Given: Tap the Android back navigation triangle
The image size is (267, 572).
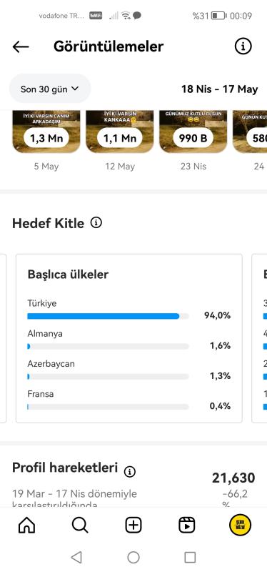Looking at the screenshot, I should pyautogui.click(x=76, y=557).
